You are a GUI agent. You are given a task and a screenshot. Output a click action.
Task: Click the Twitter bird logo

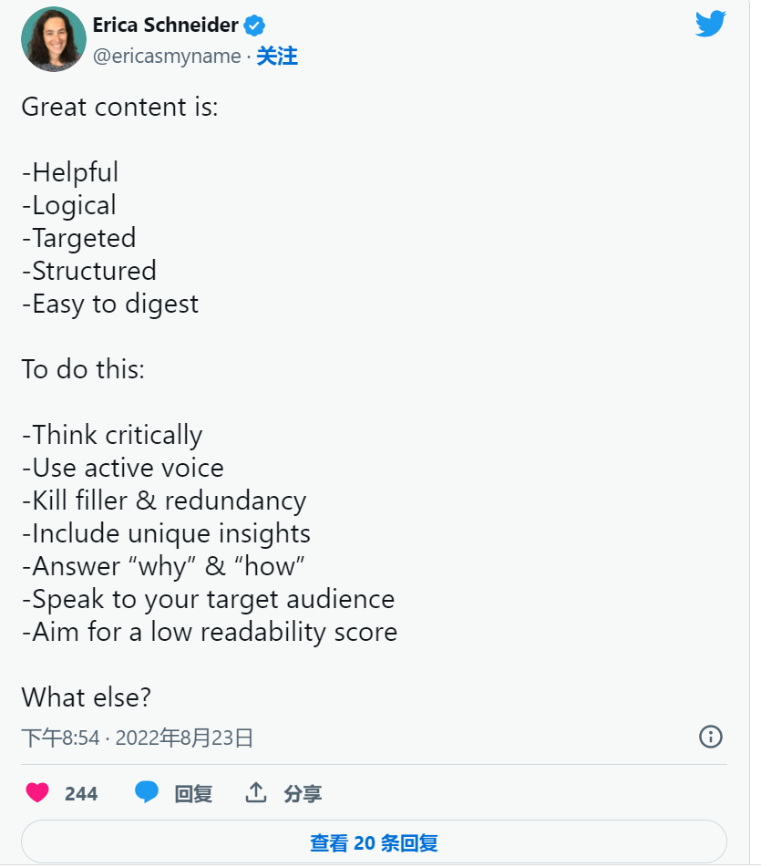(710, 23)
